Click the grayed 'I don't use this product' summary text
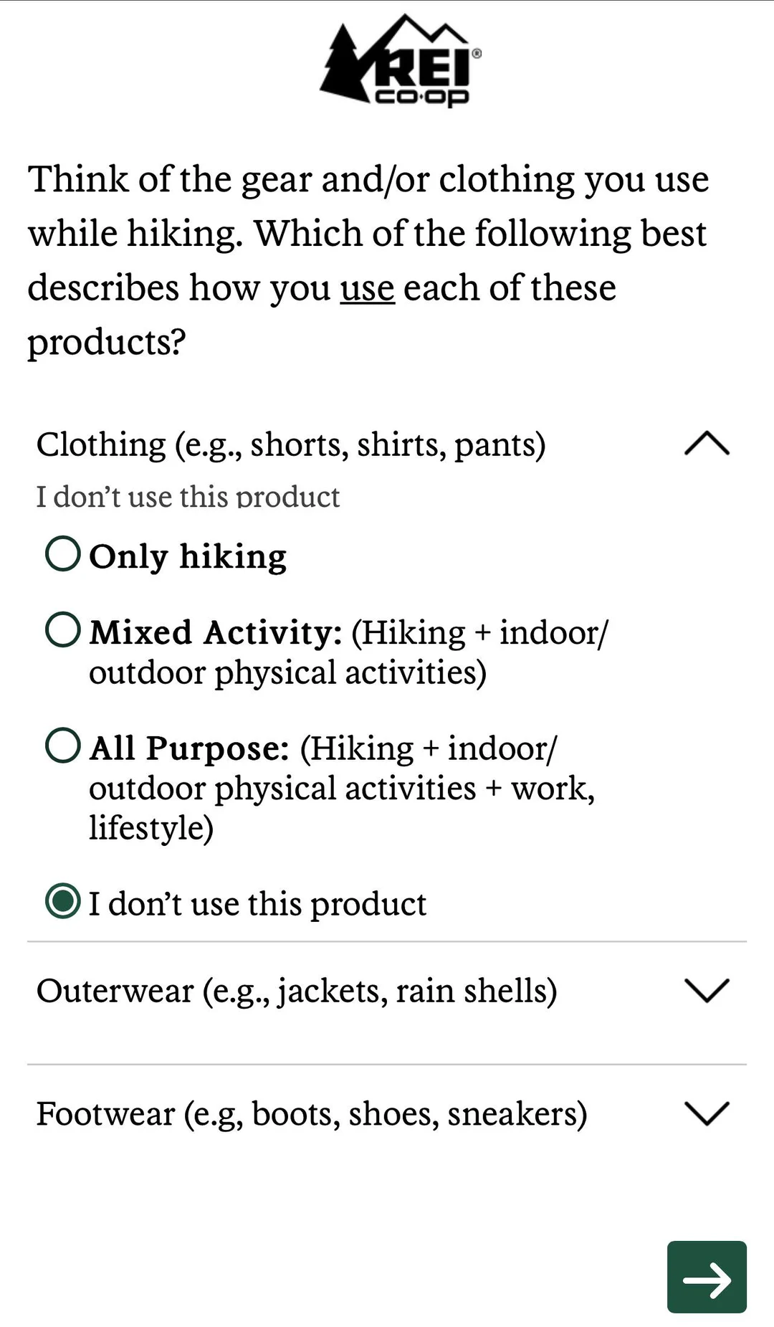 coord(188,495)
